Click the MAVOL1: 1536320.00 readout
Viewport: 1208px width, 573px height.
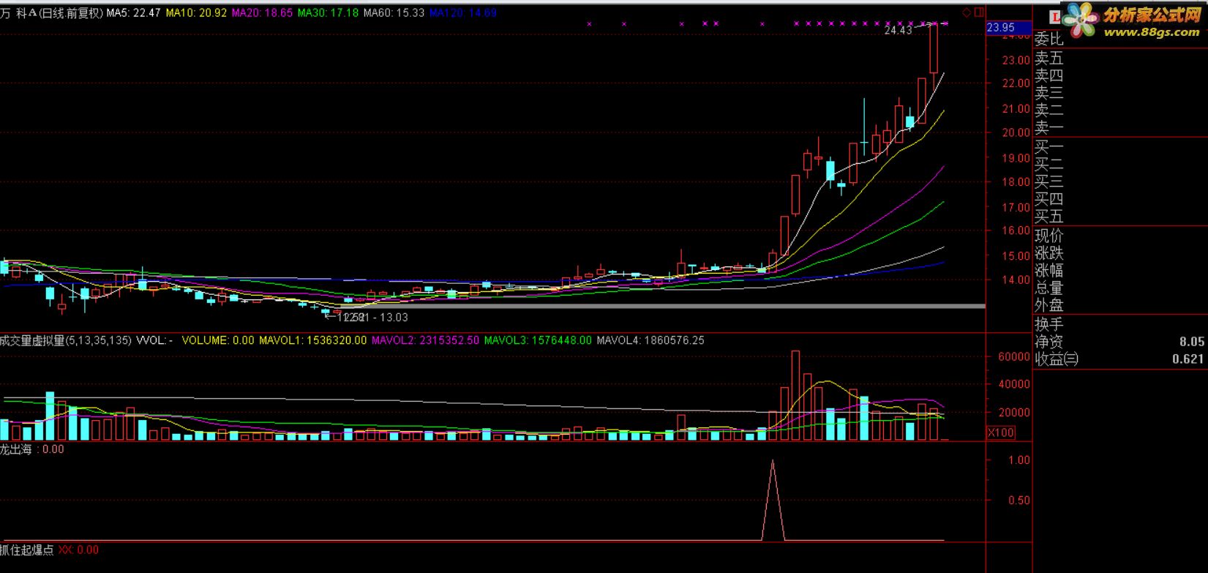pyautogui.click(x=313, y=340)
